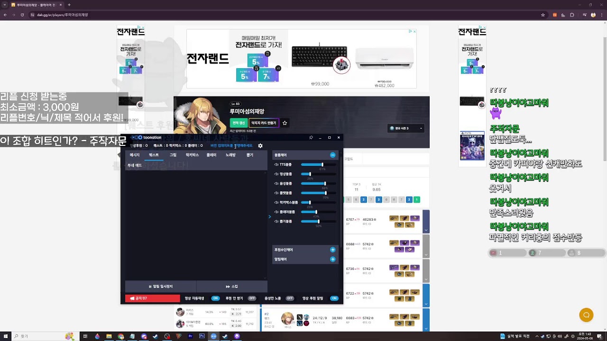Open a new Chrome tab
This screenshot has height=341, width=607.
coord(69,5)
